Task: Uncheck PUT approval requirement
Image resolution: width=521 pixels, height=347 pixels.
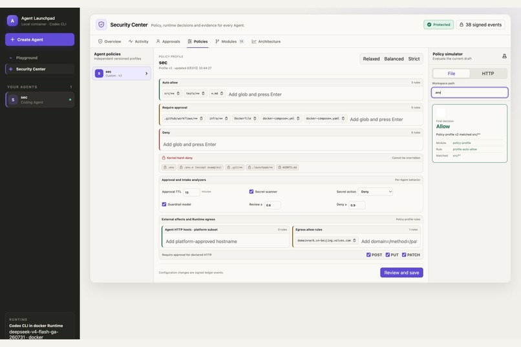Action: click(387, 255)
